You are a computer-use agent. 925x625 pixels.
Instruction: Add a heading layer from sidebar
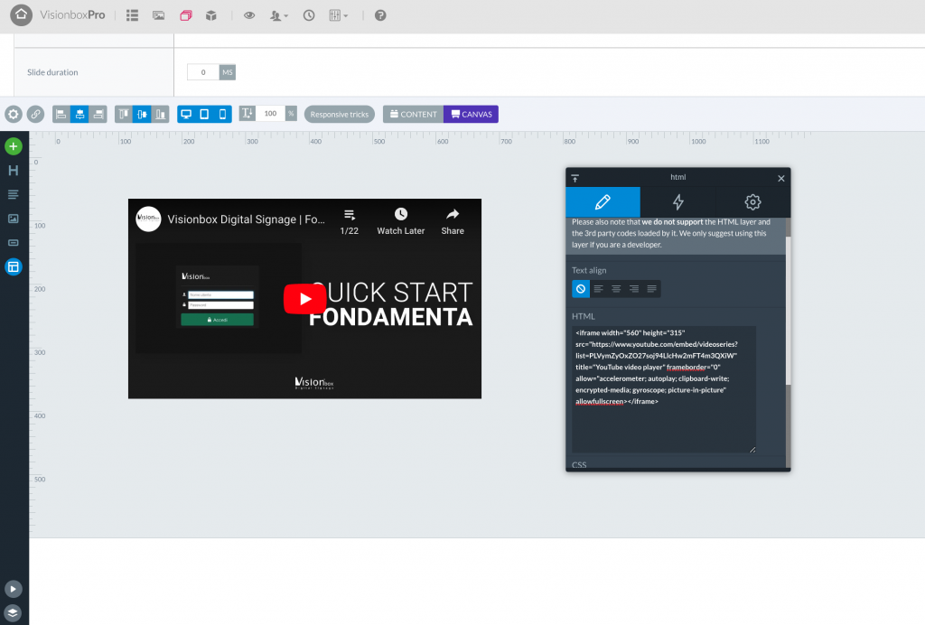[14, 171]
